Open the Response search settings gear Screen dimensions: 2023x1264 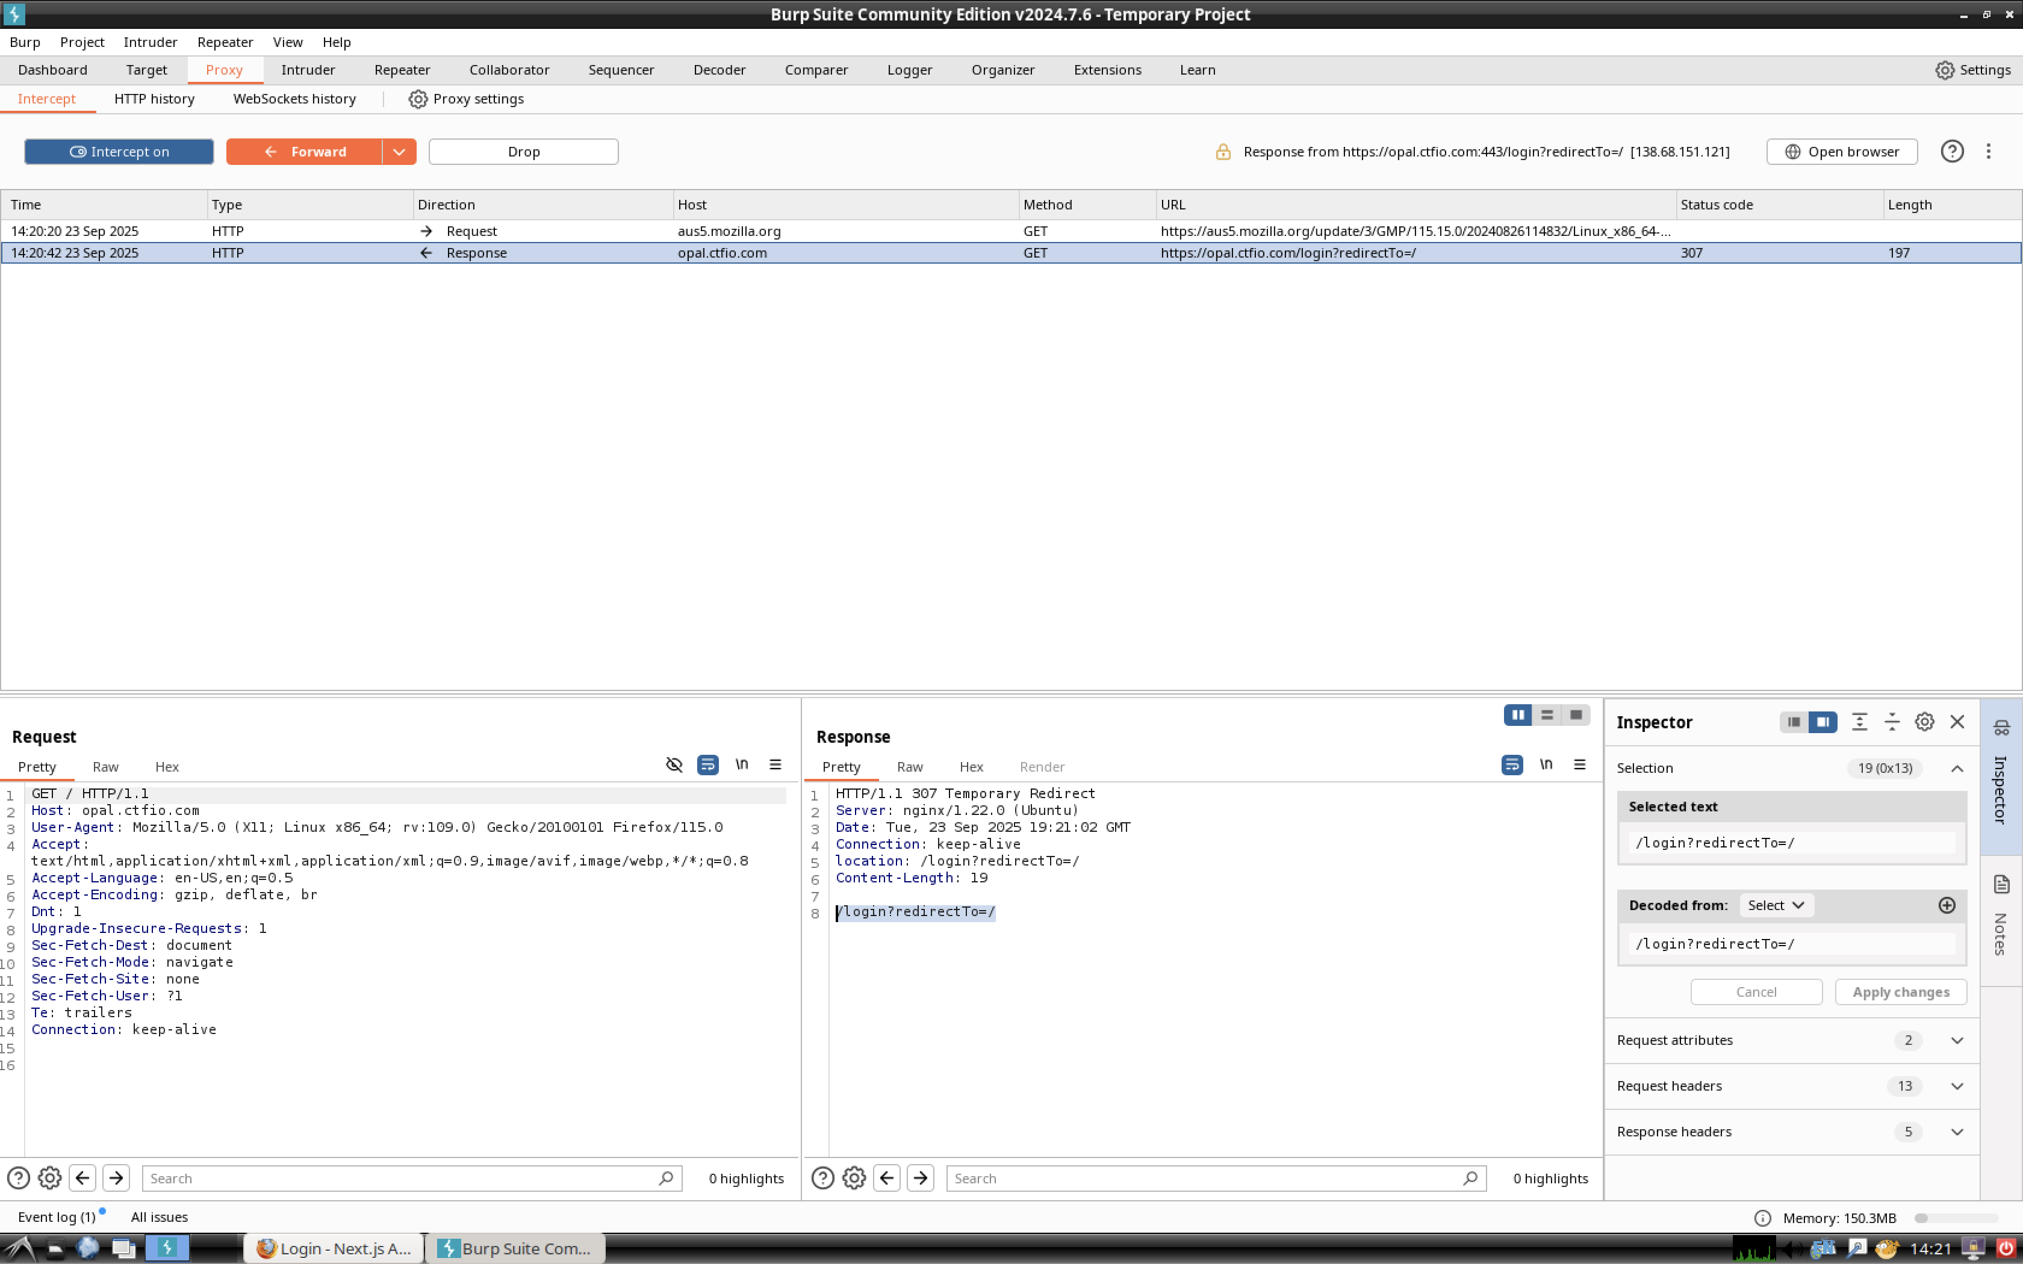[854, 1178]
